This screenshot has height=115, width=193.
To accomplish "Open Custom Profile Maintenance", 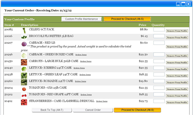I will tap(82, 19).
